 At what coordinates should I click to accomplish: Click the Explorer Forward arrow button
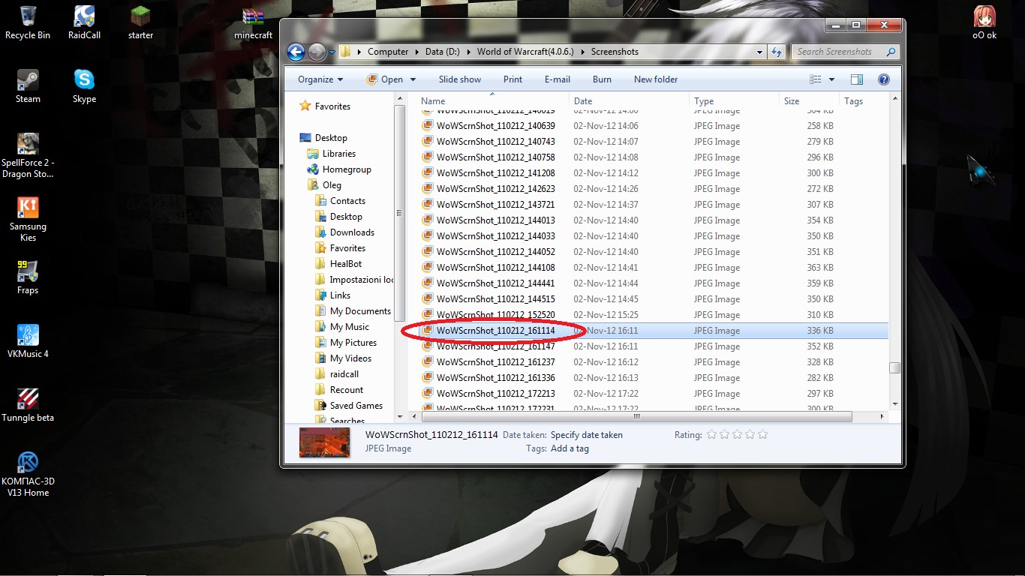(317, 52)
